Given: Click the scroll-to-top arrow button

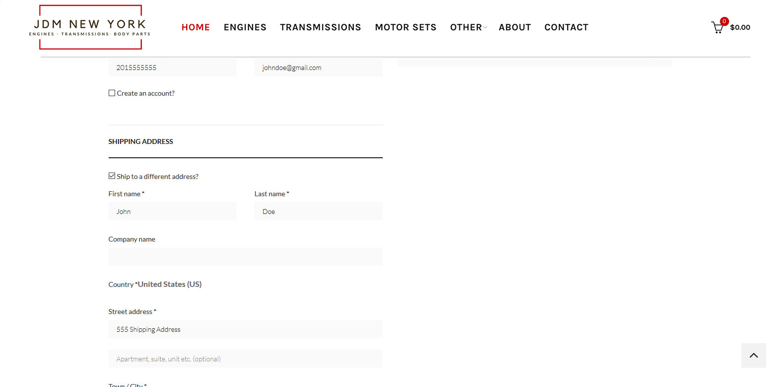Looking at the screenshot, I should (753, 355).
